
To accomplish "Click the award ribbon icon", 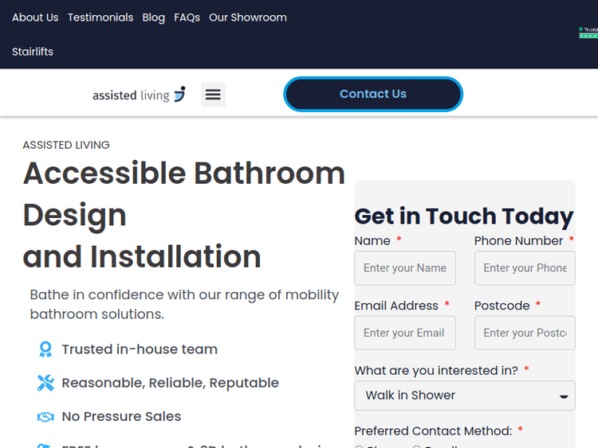I will pos(45,349).
